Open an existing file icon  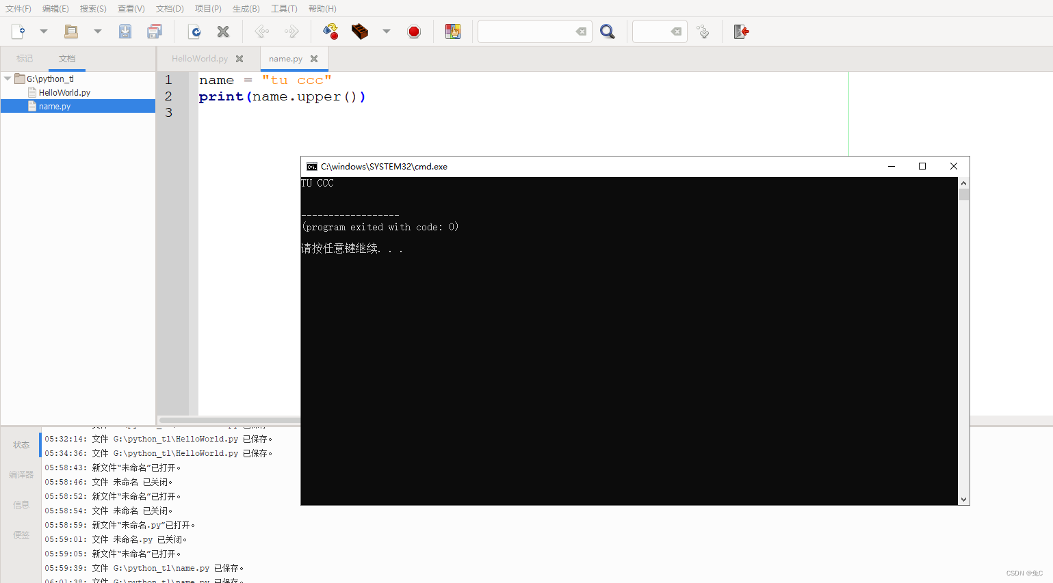[x=71, y=31]
